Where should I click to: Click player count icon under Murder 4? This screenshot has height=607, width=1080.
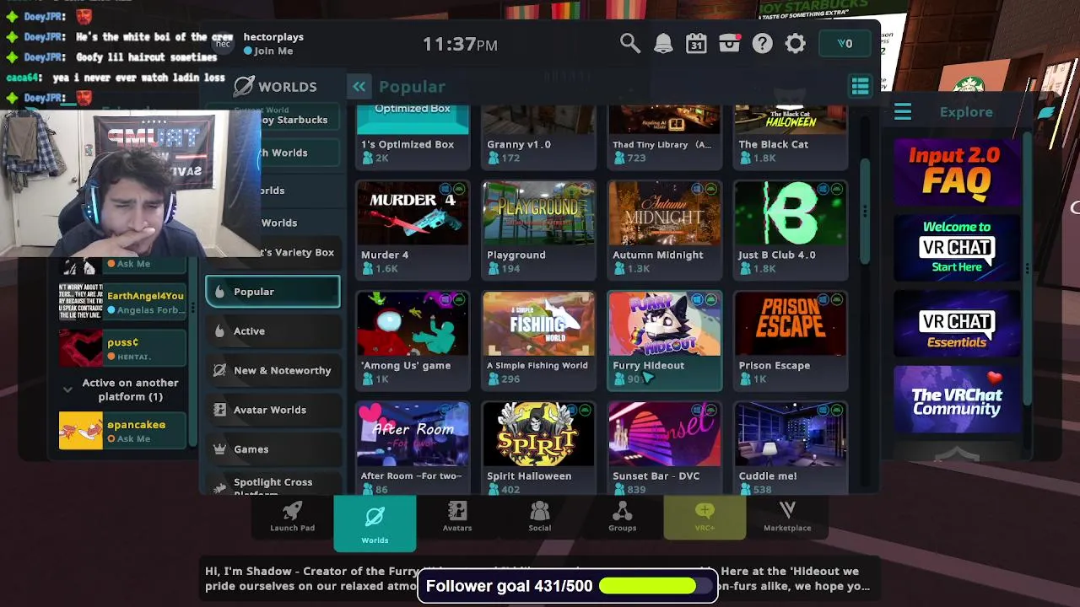tap(367, 269)
